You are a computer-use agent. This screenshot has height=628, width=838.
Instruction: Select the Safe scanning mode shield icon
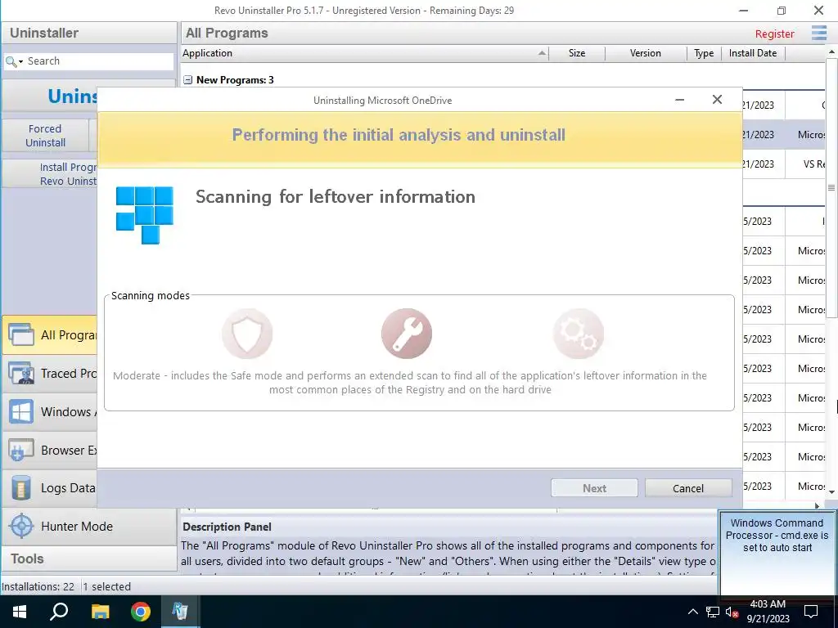247,334
